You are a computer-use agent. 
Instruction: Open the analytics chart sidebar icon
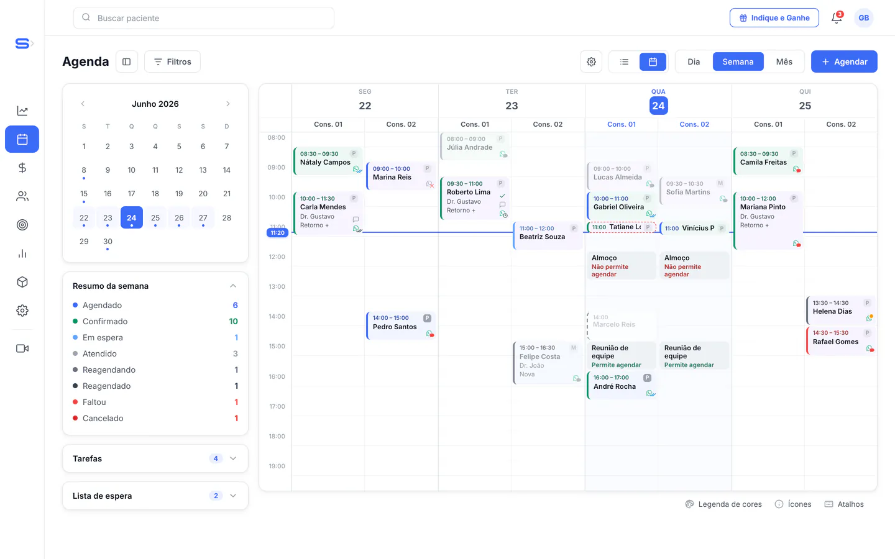pyautogui.click(x=22, y=111)
